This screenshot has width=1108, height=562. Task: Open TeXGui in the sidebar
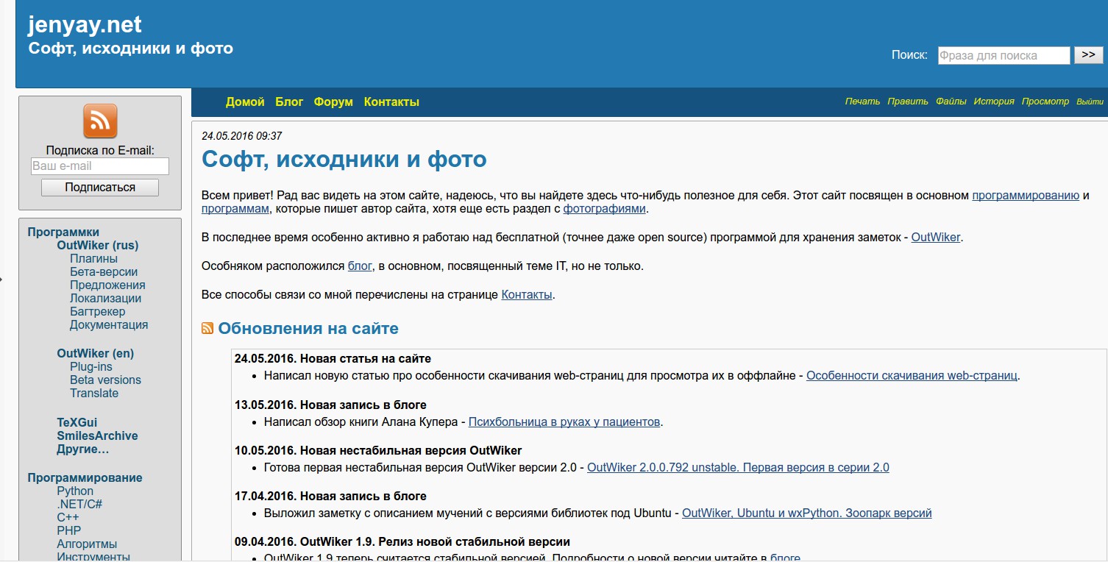[77, 423]
